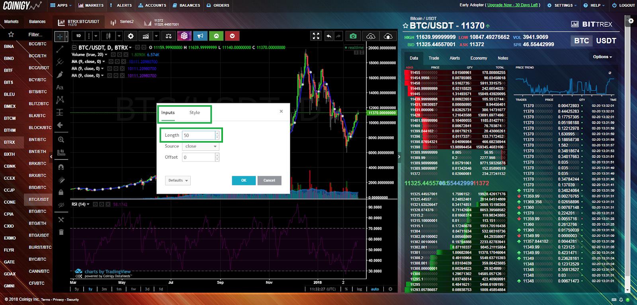Viewport: 637px width, 305px height.
Task: Click the compare scales icon
Action: [169, 36]
